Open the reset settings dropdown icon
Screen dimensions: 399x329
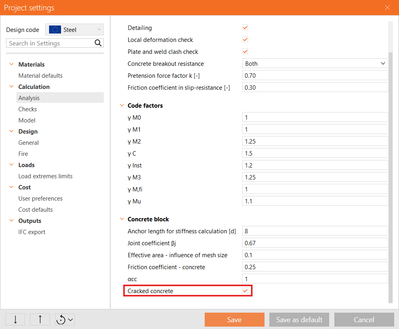point(65,319)
